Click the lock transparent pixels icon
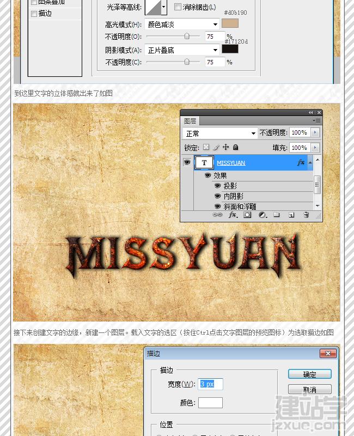This screenshot has height=436, width=354. click(x=206, y=147)
